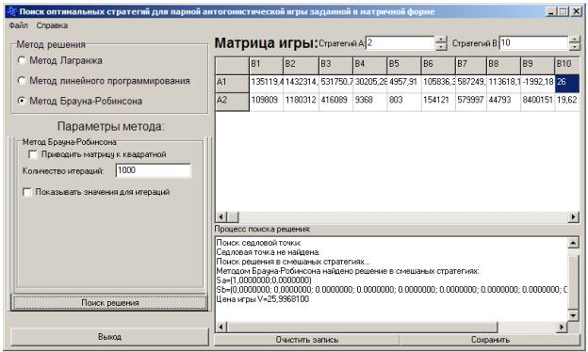Click the B2 column header
Image resolution: width=588 pixels, height=352 pixels.
tap(301, 66)
